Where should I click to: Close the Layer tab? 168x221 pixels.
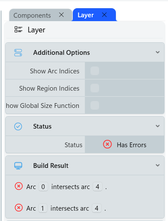(104, 15)
